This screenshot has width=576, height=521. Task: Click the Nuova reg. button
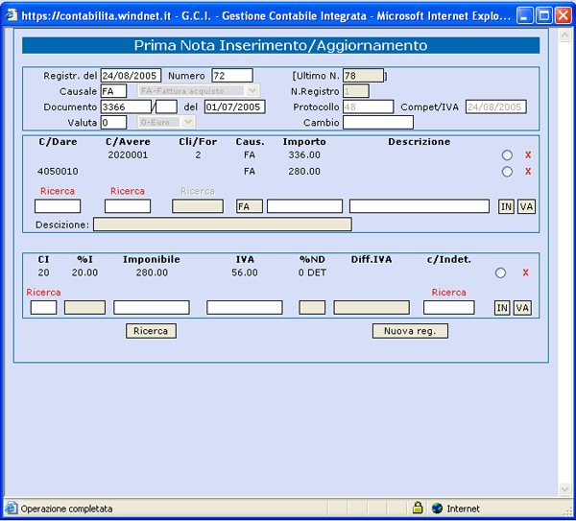pyautogui.click(x=410, y=331)
